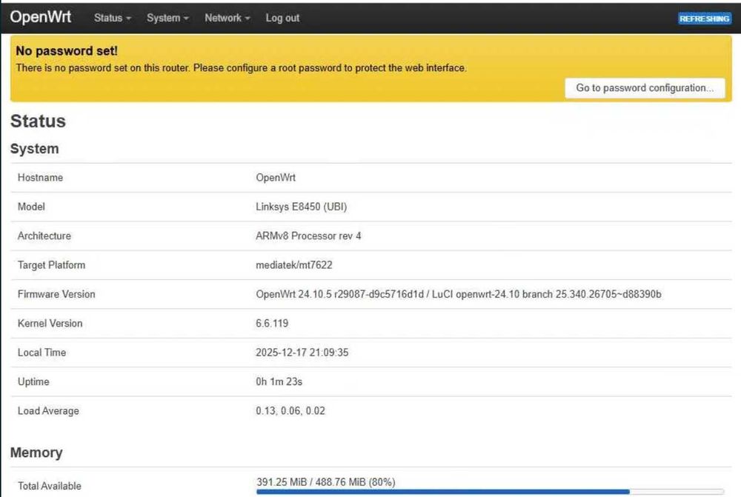Toggle the REFRESHING indicator badge
The width and height of the screenshot is (741, 497).
click(x=704, y=19)
